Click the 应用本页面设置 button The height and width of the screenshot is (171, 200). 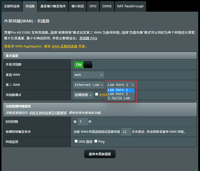point(100,154)
